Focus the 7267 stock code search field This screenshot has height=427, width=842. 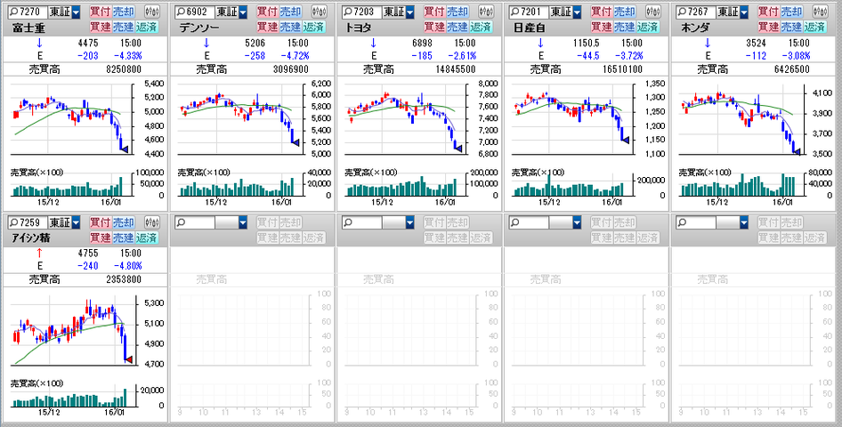pyautogui.click(x=695, y=12)
